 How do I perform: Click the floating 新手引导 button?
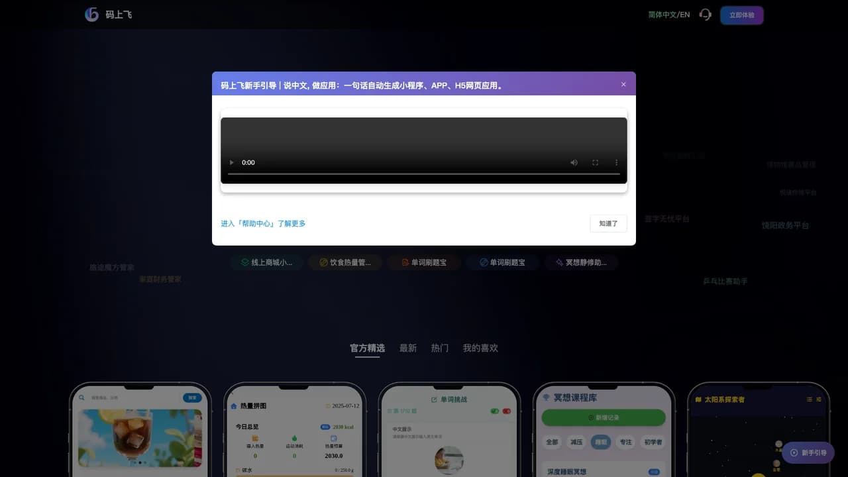point(808,452)
